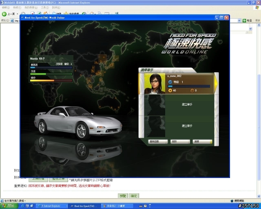Click the 選擇車手 panel header
This screenshot has width=261, height=209.
click(147, 70)
